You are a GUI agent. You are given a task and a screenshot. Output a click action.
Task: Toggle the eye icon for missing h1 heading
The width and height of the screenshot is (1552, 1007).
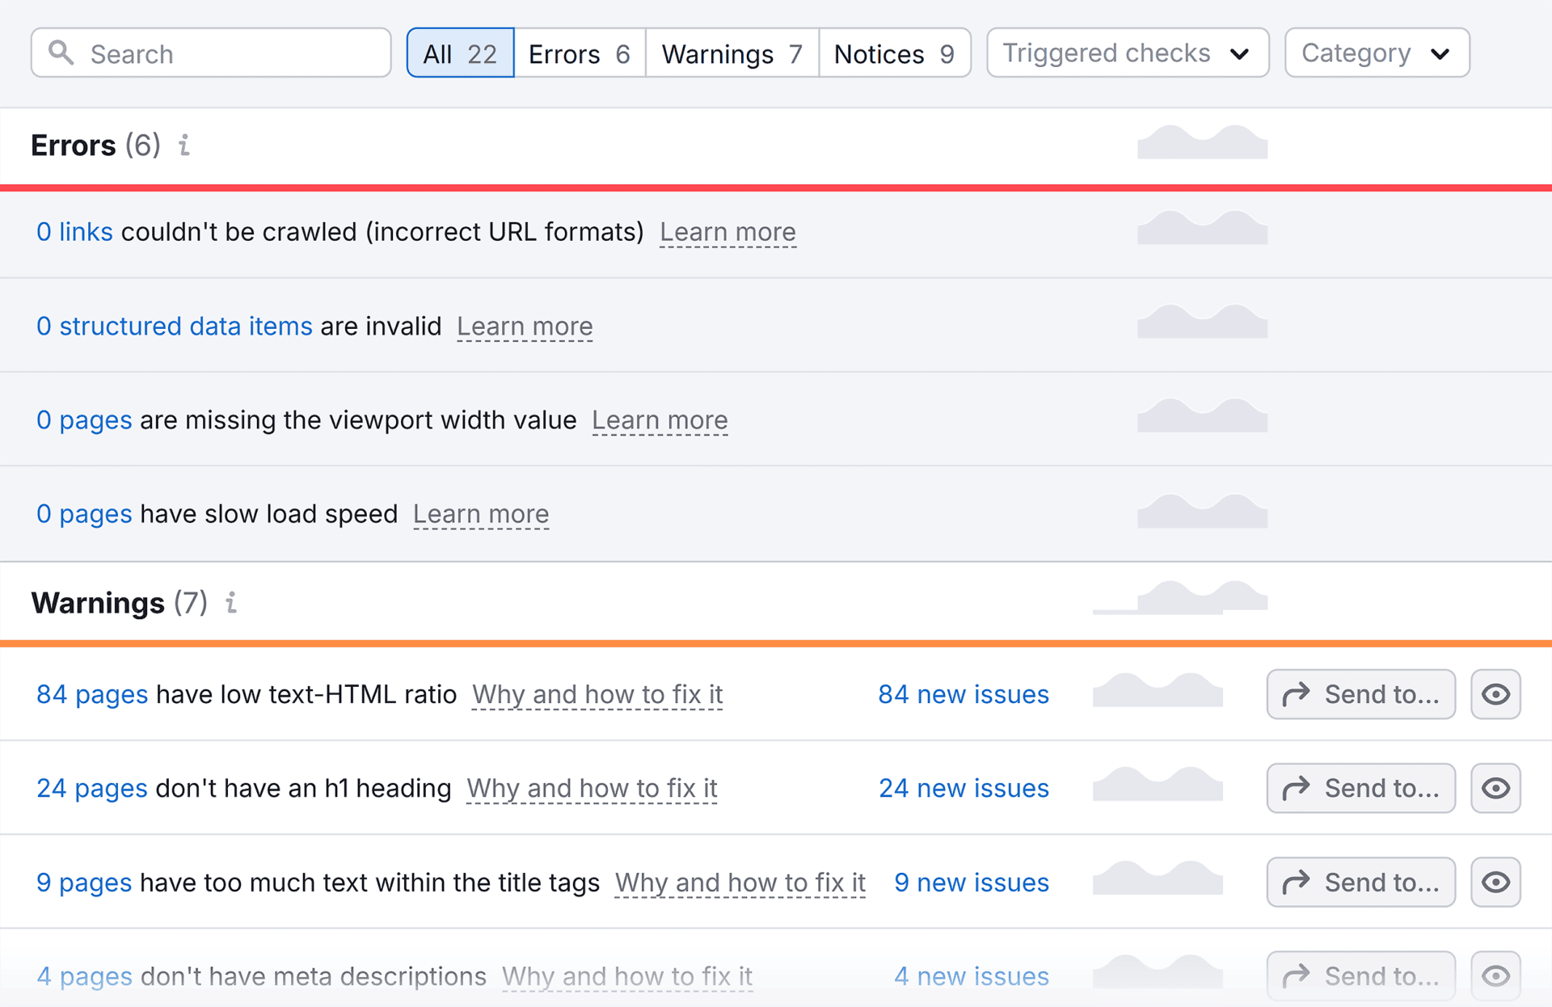click(1495, 788)
